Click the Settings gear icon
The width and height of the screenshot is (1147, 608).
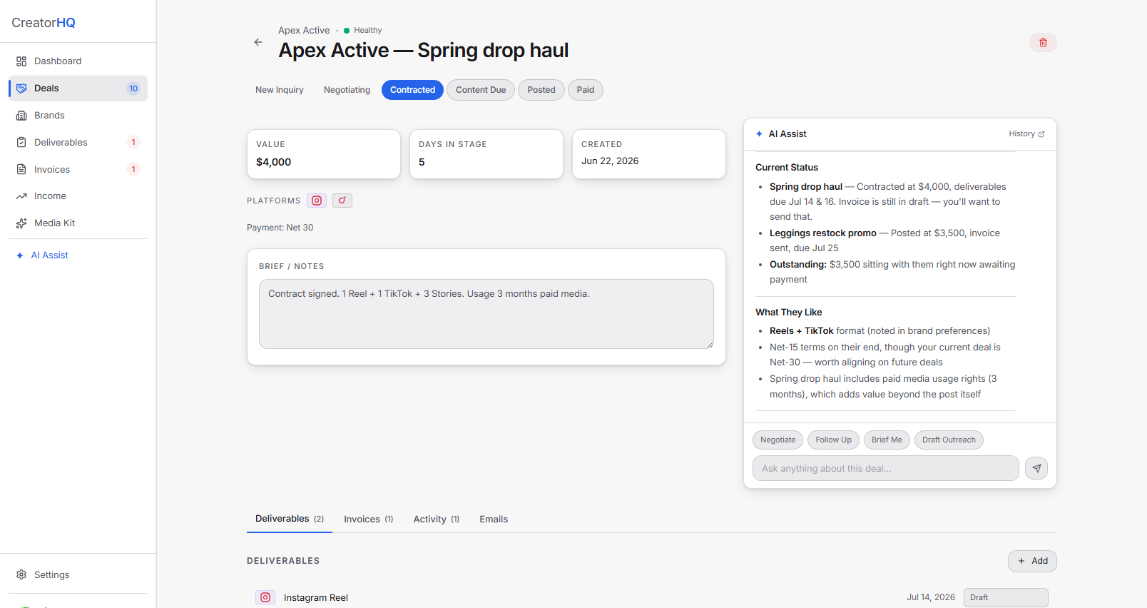(21, 575)
